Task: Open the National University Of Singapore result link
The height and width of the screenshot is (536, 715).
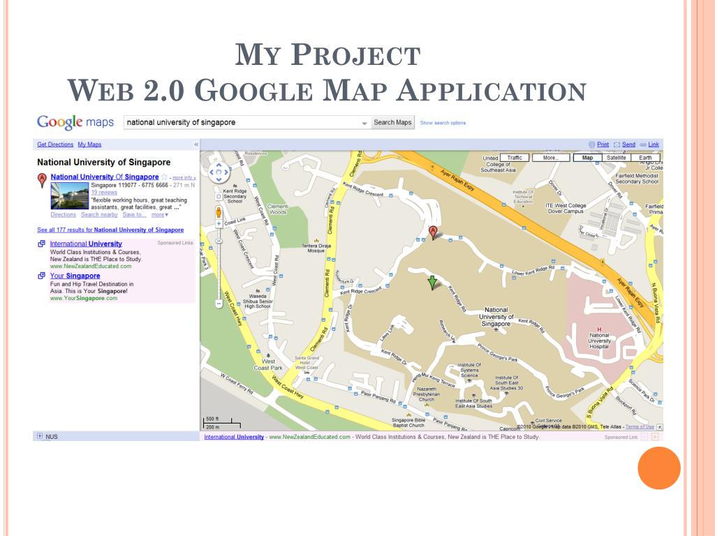Action: (x=105, y=177)
